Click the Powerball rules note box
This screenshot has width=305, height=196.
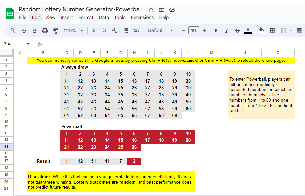point(261,95)
